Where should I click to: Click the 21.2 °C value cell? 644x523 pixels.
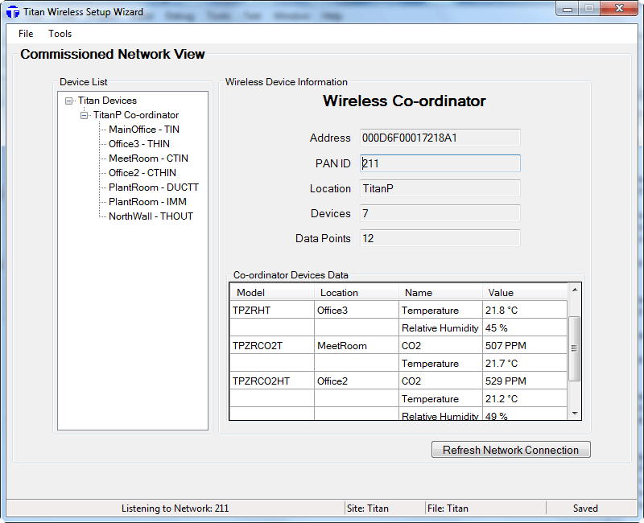pyautogui.click(x=525, y=398)
